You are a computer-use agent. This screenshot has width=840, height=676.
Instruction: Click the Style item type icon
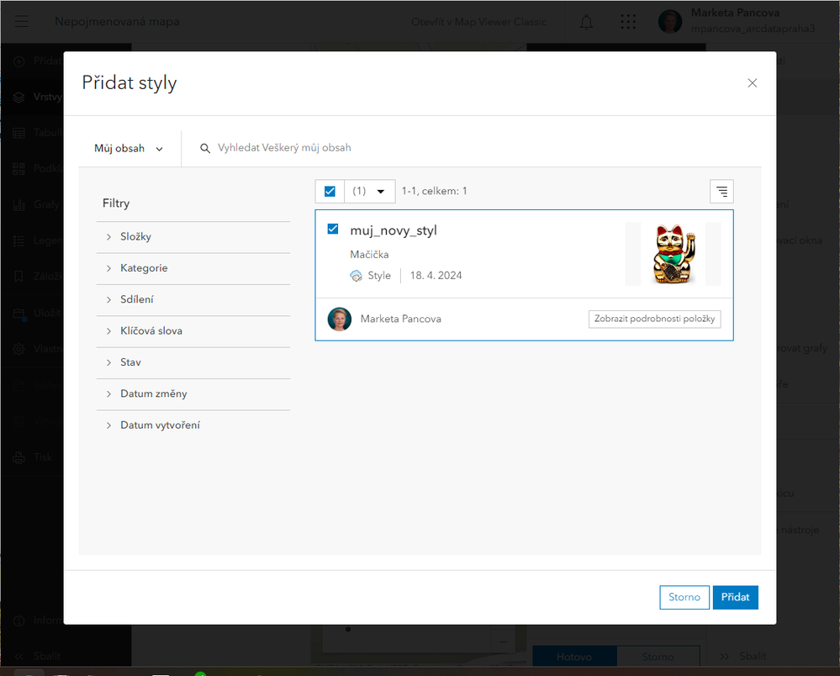pos(357,276)
